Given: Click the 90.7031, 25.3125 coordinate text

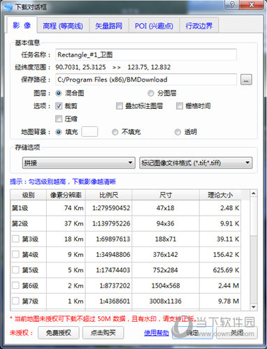Looking at the screenshot, I should [80, 67].
